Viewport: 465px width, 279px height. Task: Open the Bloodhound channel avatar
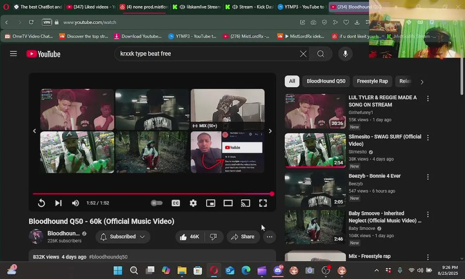click(36, 237)
